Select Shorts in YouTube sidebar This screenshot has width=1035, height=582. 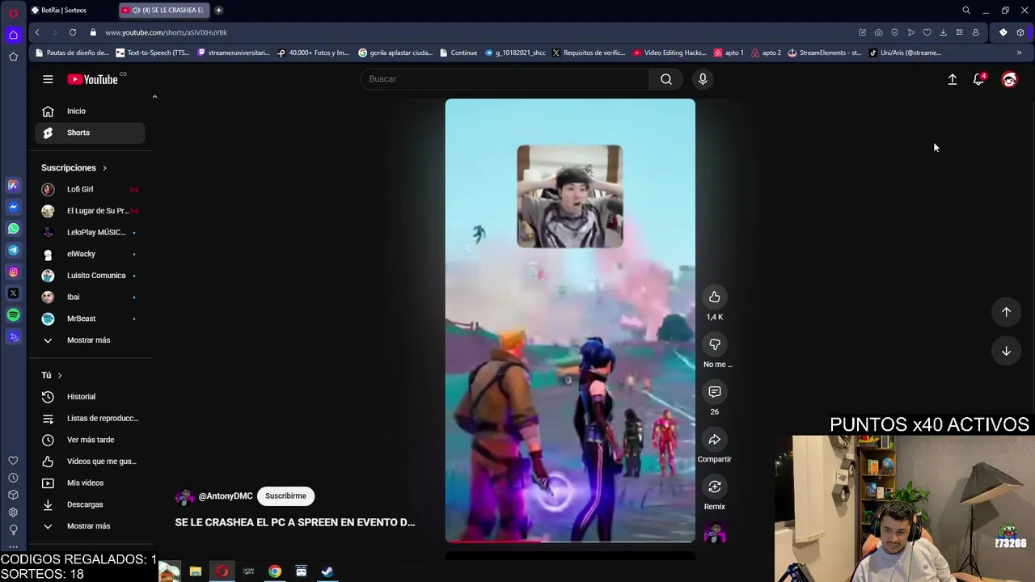tap(90, 133)
